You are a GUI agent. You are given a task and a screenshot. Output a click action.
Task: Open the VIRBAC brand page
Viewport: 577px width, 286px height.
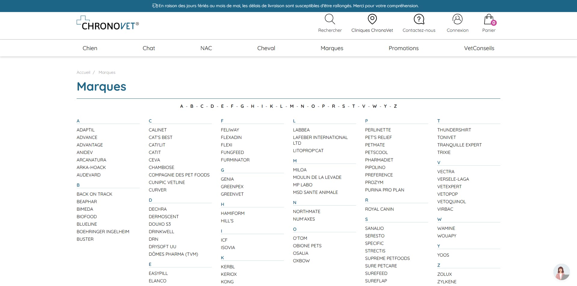tap(445, 209)
